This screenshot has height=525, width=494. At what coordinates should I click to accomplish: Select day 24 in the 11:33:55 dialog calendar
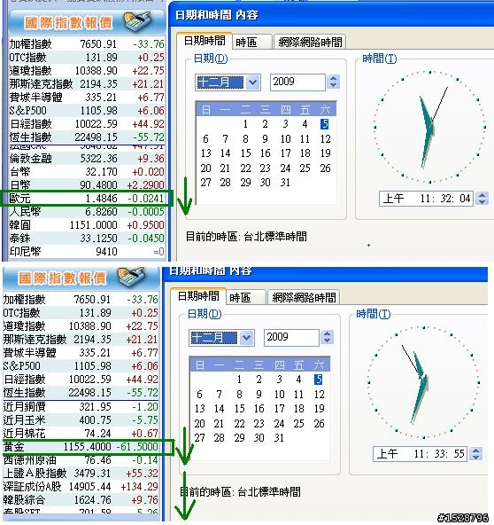pos(279,423)
